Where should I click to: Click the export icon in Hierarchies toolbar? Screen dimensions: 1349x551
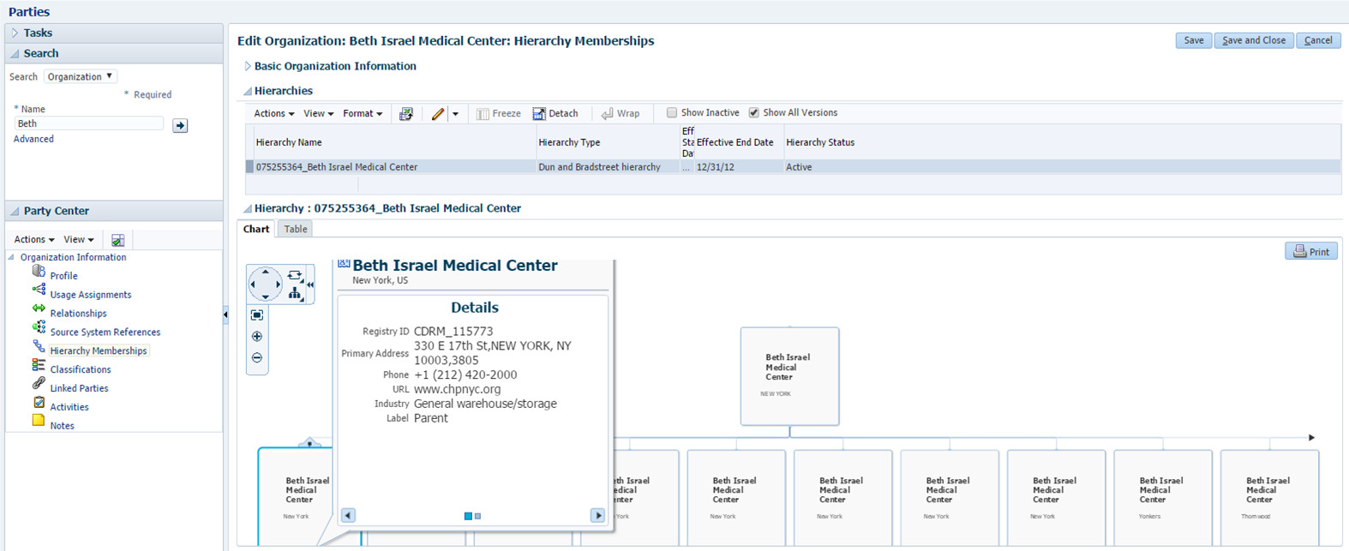pos(406,114)
